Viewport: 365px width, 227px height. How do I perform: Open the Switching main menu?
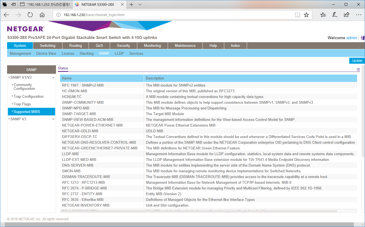coord(48,46)
